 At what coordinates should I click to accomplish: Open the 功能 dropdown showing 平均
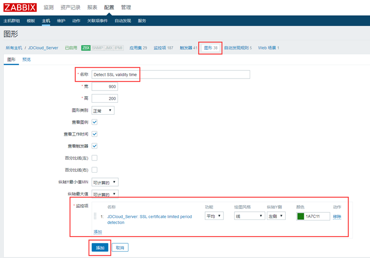(x=214, y=216)
